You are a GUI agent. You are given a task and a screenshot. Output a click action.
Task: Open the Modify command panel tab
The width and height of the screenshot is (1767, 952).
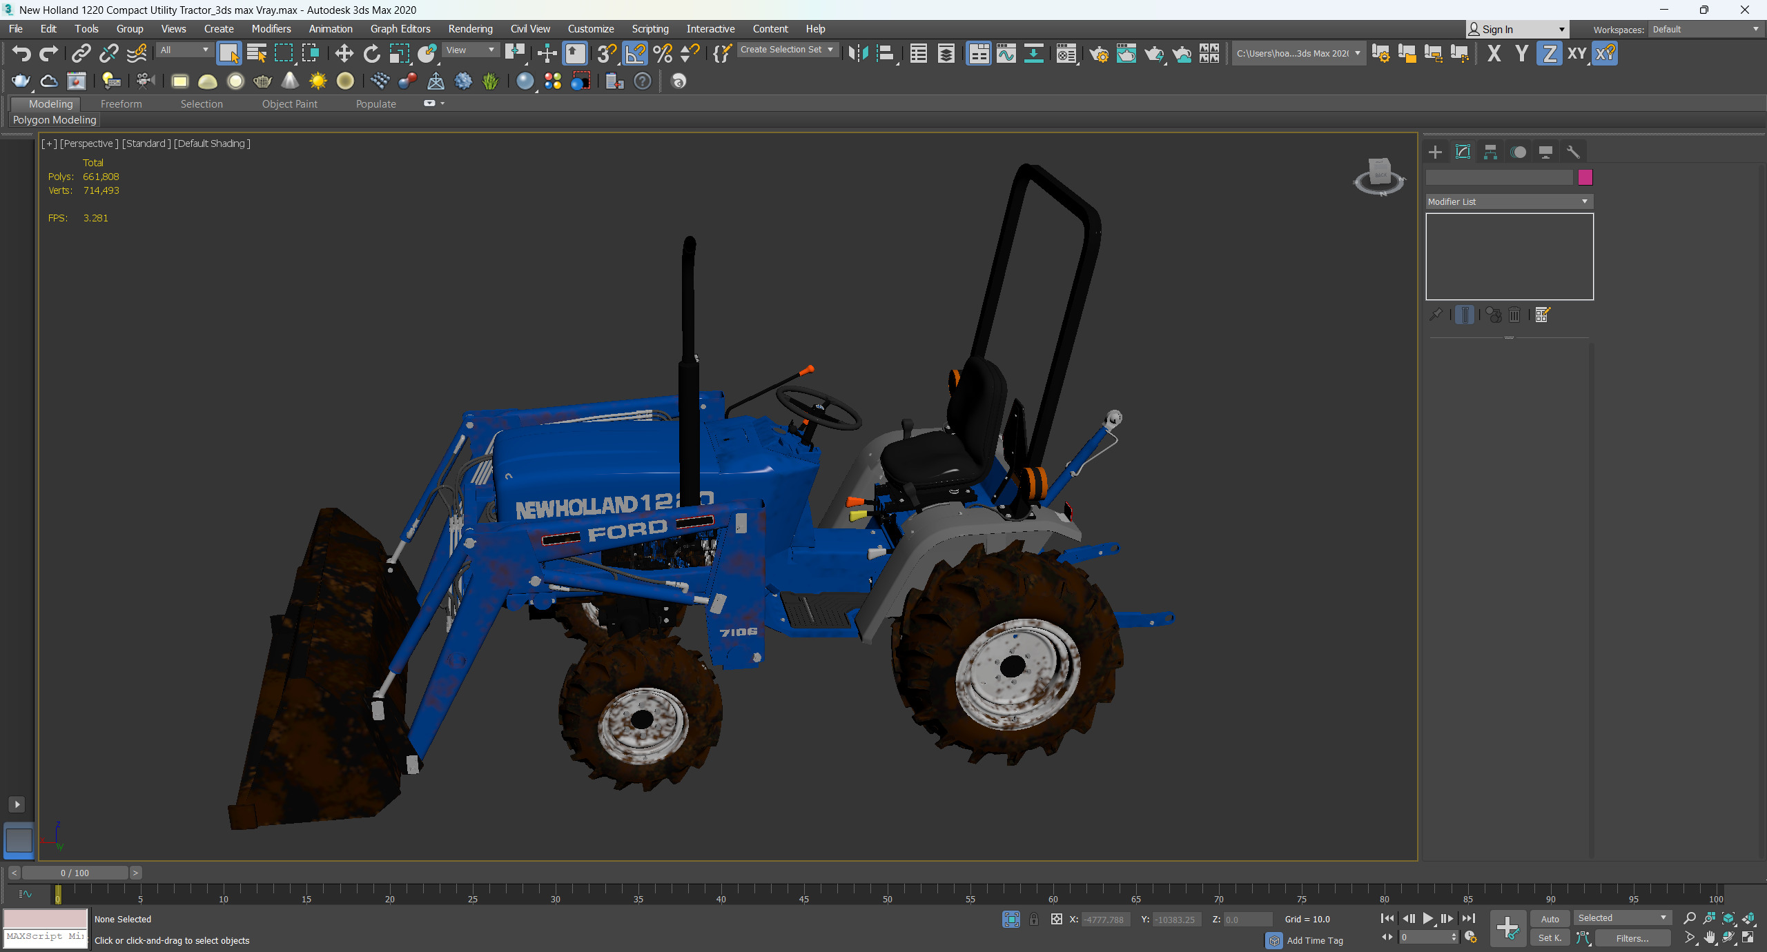pyautogui.click(x=1463, y=152)
